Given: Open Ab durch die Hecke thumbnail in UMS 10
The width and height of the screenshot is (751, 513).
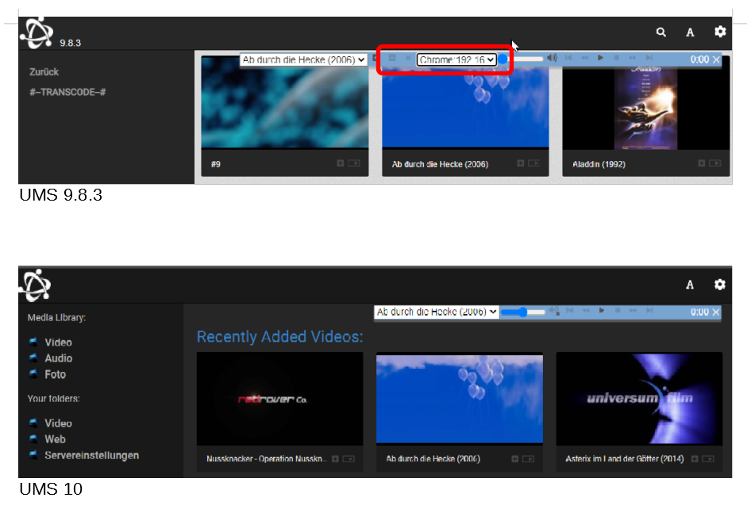Looking at the screenshot, I should [x=460, y=399].
